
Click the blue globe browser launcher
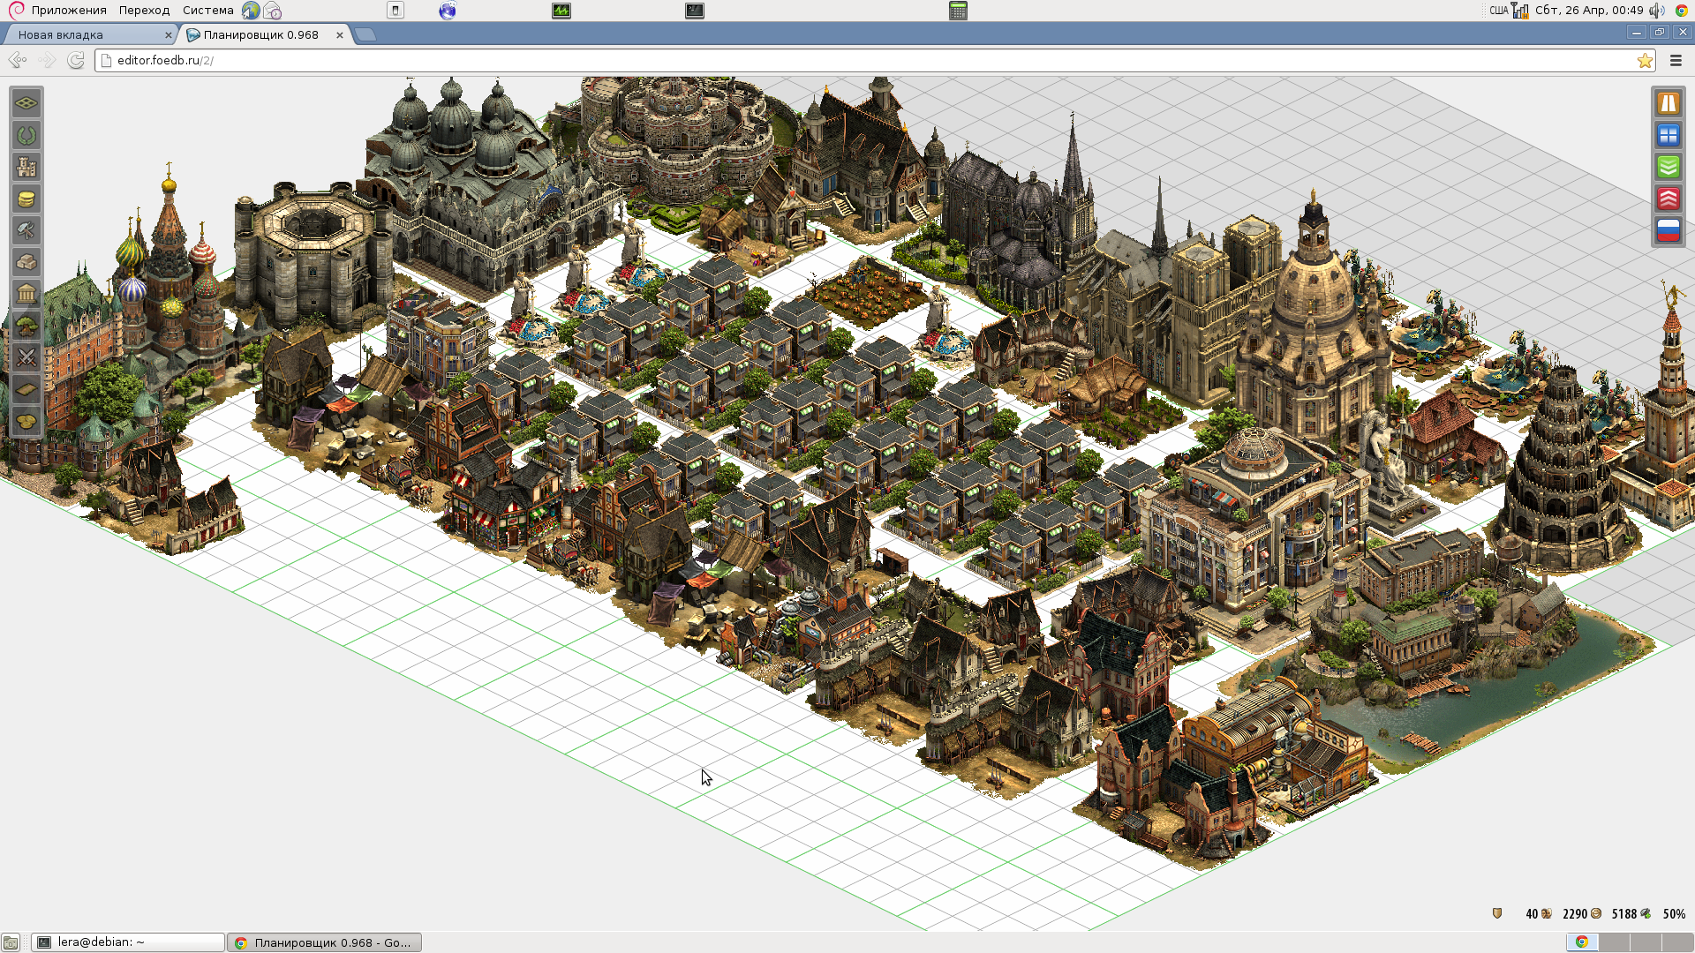448,11
